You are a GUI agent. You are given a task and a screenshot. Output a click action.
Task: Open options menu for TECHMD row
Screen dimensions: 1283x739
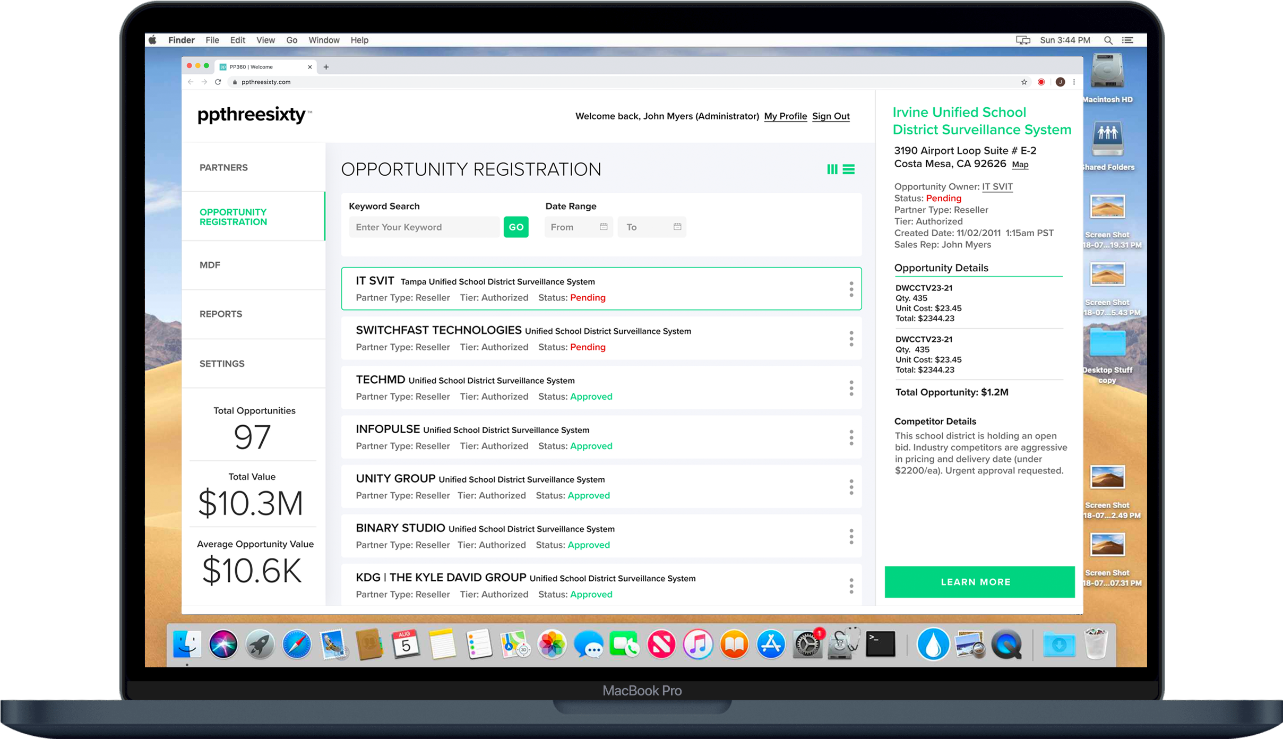(851, 388)
